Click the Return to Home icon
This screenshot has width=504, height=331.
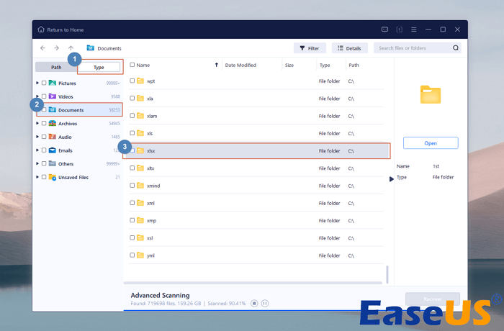click(41, 30)
